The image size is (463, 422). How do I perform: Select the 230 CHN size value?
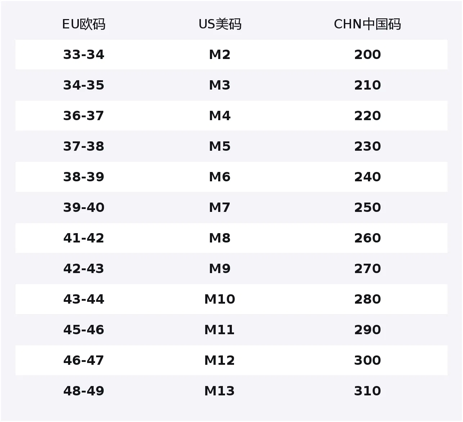(367, 146)
